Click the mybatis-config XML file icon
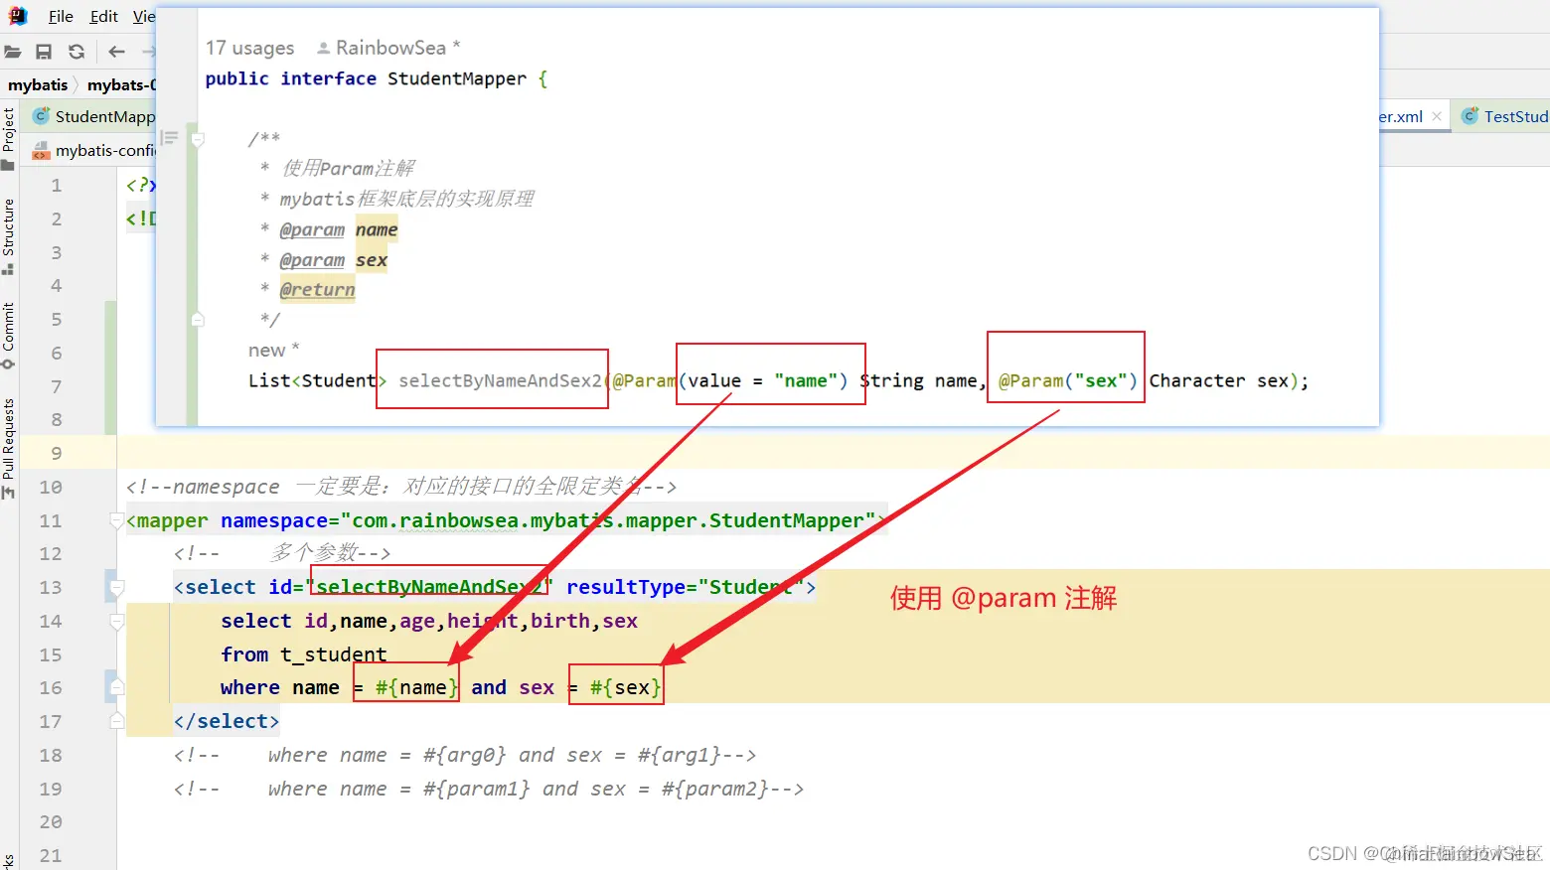The height and width of the screenshot is (870, 1550). (x=41, y=150)
